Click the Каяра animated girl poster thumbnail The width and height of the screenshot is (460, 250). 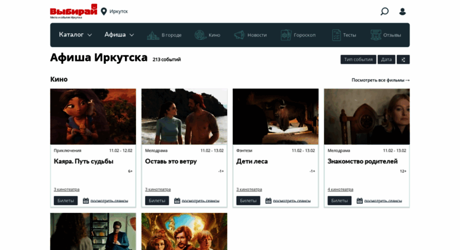tap(93, 116)
